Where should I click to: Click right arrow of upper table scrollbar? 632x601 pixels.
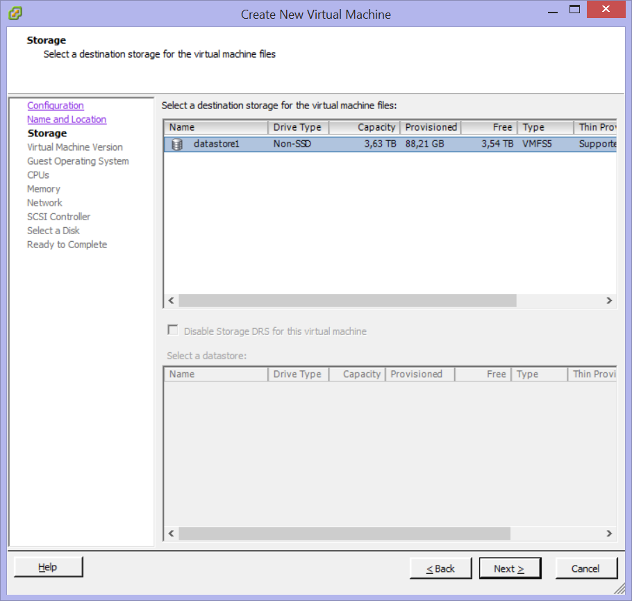point(609,300)
